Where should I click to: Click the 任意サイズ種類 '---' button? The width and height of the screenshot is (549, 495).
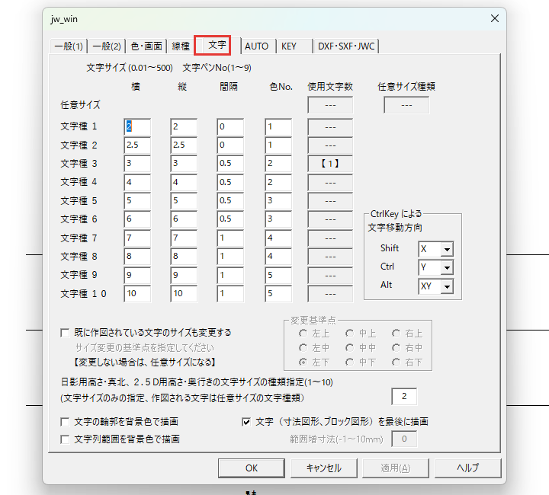(406, 105)
